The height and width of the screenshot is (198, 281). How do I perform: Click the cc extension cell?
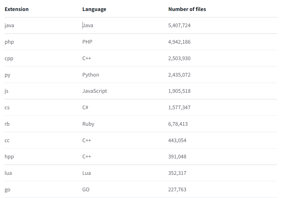[x=7, y=141]
